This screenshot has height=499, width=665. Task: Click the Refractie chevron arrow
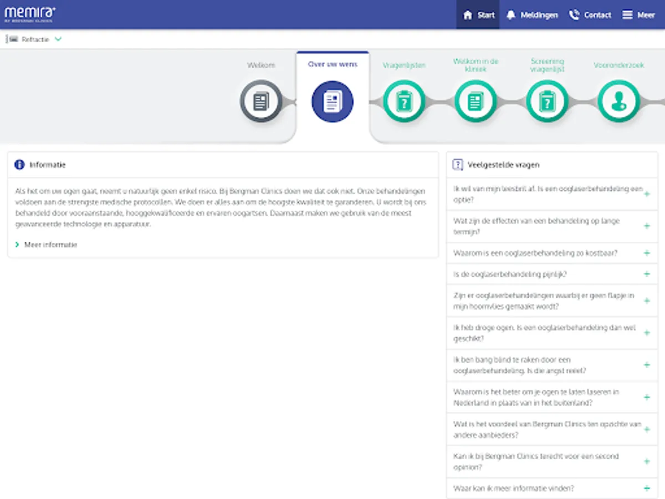[58, 39]
